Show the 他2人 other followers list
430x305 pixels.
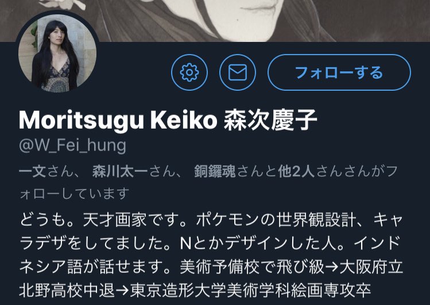296,172
